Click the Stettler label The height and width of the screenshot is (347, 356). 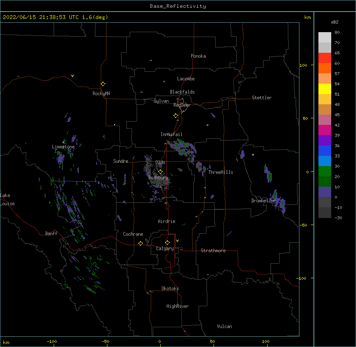click(x=262, y=98)
